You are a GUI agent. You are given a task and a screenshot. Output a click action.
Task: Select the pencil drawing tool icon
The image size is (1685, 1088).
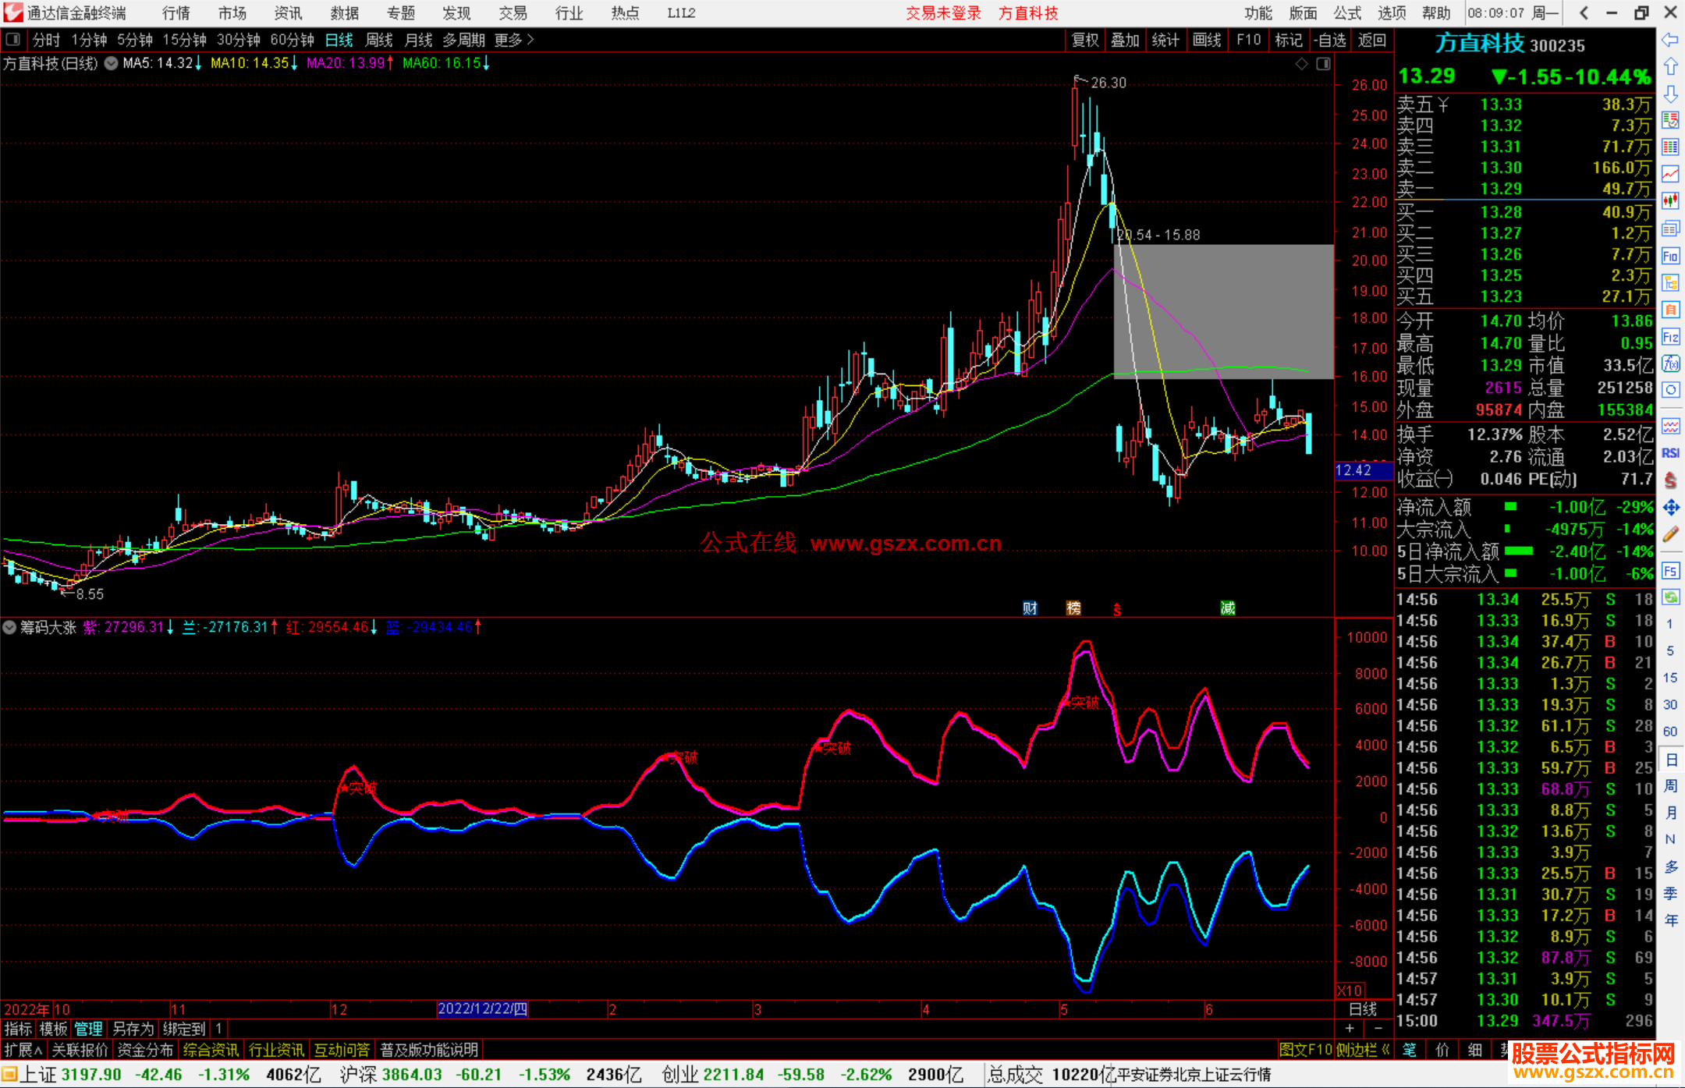point(1670,535)
